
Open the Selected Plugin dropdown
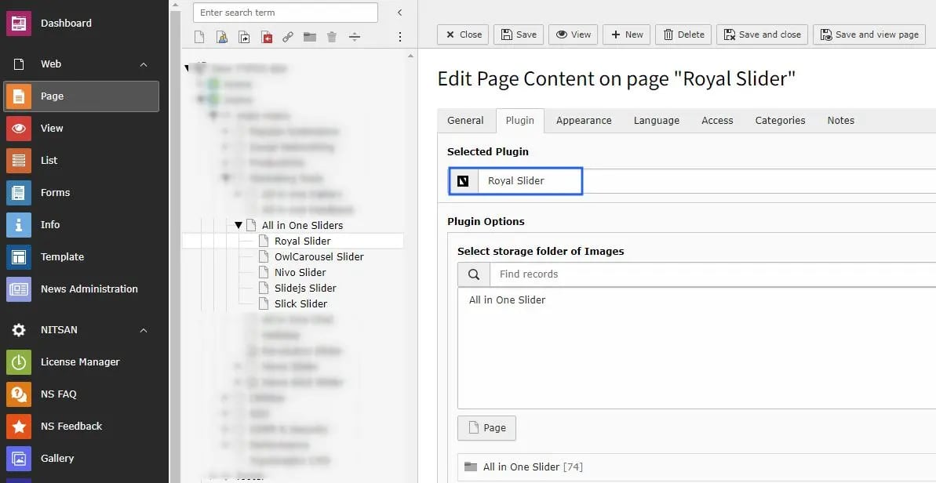coord(693,180)
